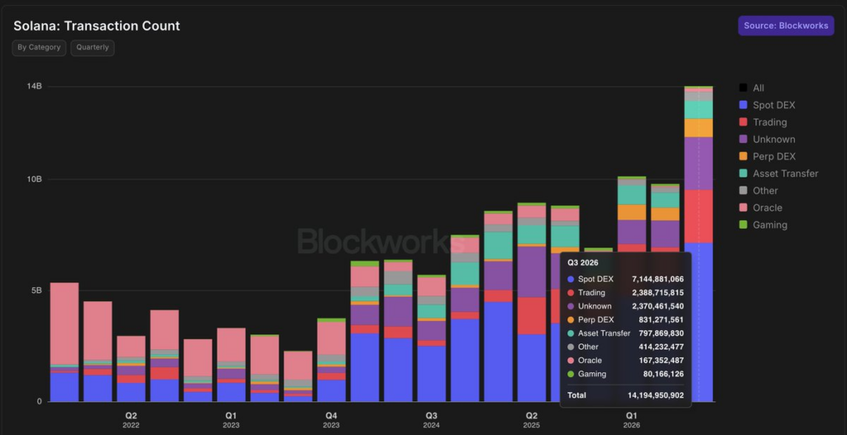The width and height of the screenshot is (847, 435).
Task: Click Spot DEX value 7,144,881,066 in tooltip
Action: click(658, 279)
